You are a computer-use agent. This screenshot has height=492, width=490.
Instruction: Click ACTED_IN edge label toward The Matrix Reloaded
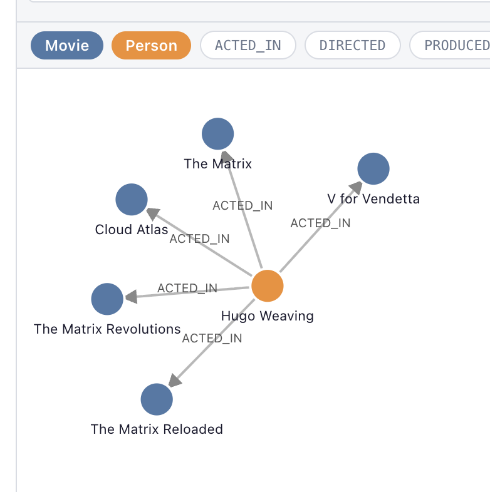[x=212, y=338]
